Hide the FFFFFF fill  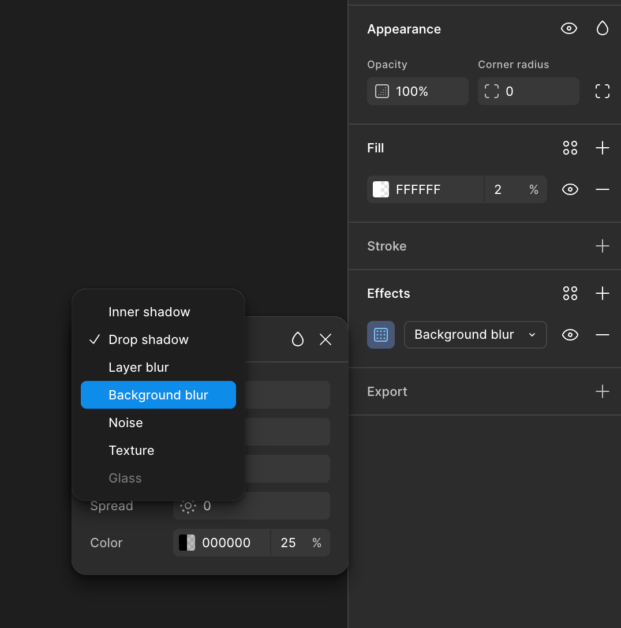point(570,189)
